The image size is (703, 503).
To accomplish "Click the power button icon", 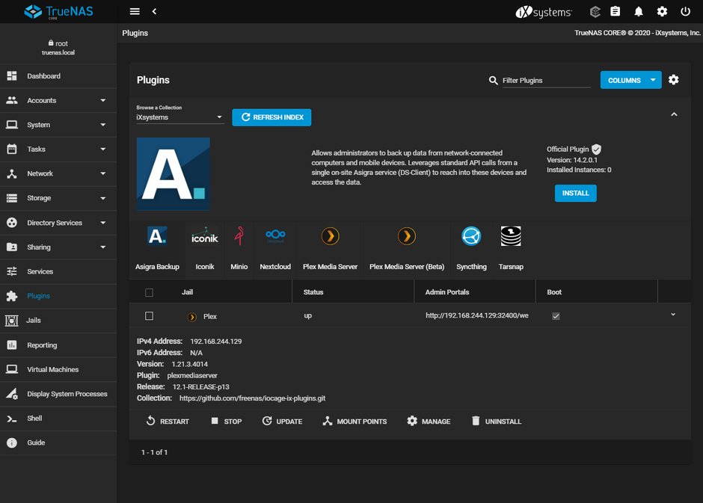I will tap(686, 12).
